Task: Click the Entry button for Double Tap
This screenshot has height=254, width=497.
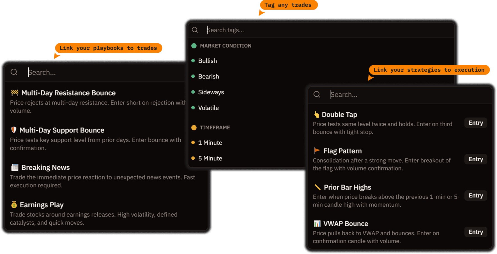Action: click(x=475, y=123)
